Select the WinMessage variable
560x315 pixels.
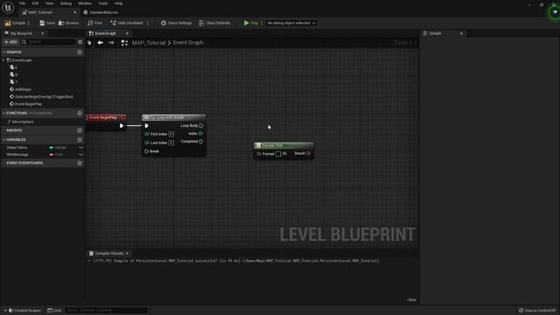(17, 155)
